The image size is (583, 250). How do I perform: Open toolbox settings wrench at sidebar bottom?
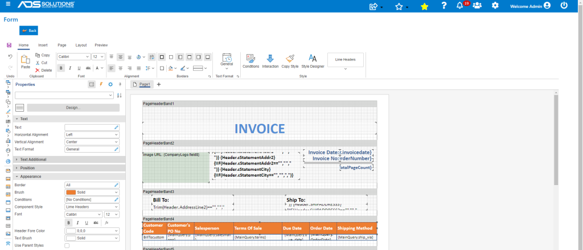click(8, 243)
